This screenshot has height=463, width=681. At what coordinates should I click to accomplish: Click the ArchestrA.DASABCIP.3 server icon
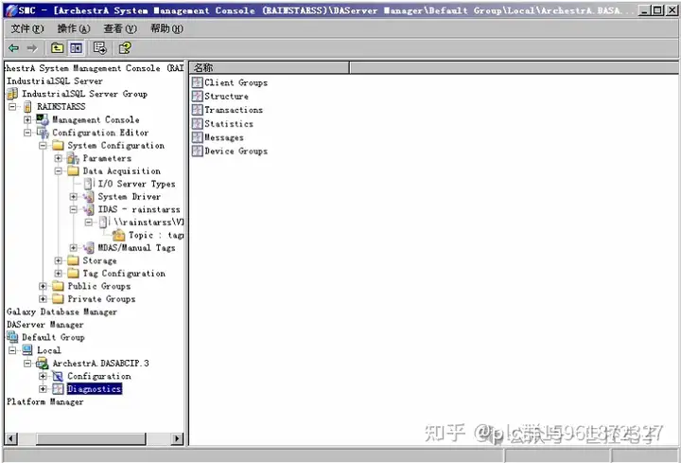point(43,363)
